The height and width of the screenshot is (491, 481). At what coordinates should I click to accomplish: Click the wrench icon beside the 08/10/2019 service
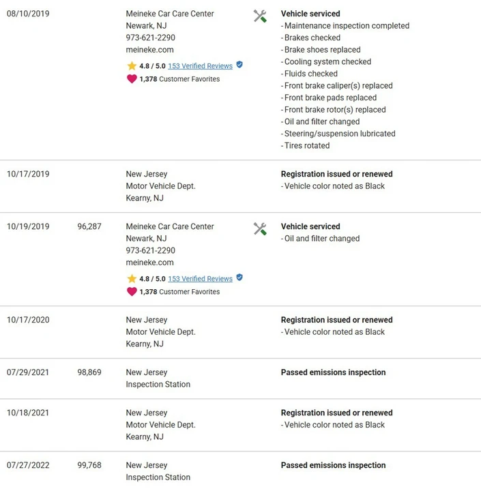coord(260,16)
